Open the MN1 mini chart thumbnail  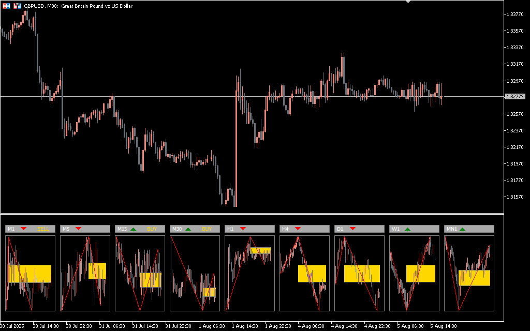469,273
